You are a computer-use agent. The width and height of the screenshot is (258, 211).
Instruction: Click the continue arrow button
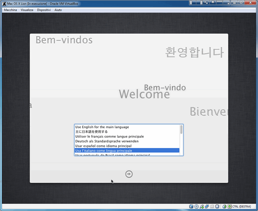[x=129, y=174]
